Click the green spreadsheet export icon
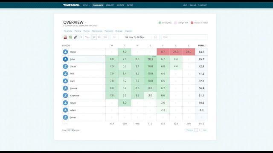Screen dimensions: 273x153 coord(70,37)
